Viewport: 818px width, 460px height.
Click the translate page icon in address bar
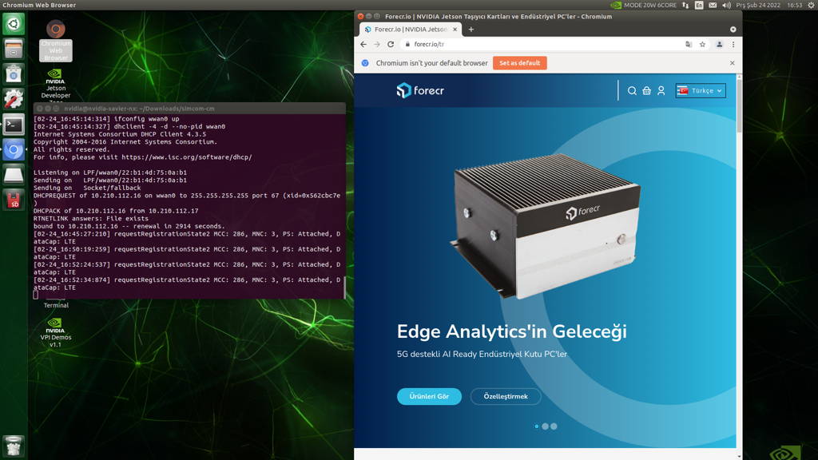click(x=689, y=45)
